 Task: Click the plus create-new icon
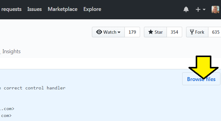pos(198,10)
